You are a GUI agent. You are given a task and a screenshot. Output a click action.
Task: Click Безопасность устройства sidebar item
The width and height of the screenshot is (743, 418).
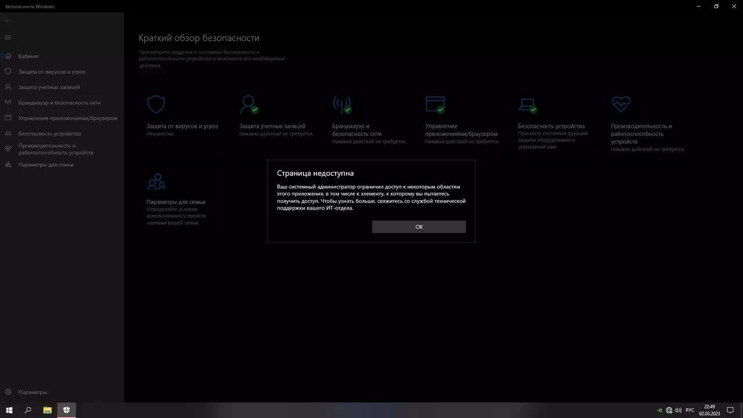(49, 134)
